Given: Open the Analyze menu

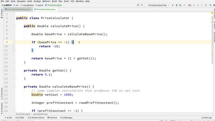Looking at the screenshot, I should pyautogui.click(x=37, y=1).
